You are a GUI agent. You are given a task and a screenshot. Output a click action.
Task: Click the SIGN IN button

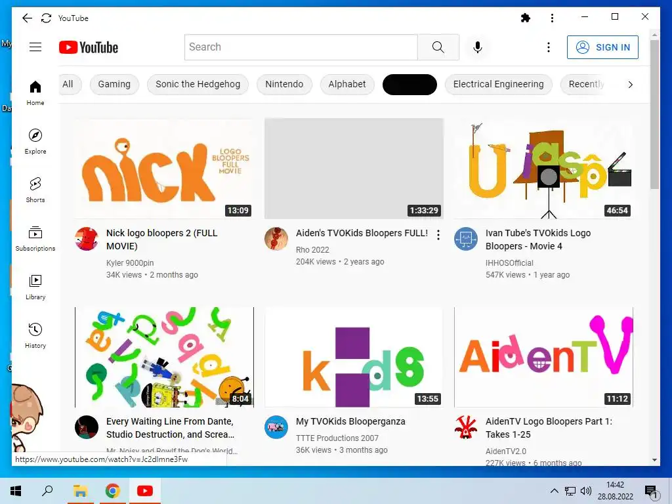point(602,47)
